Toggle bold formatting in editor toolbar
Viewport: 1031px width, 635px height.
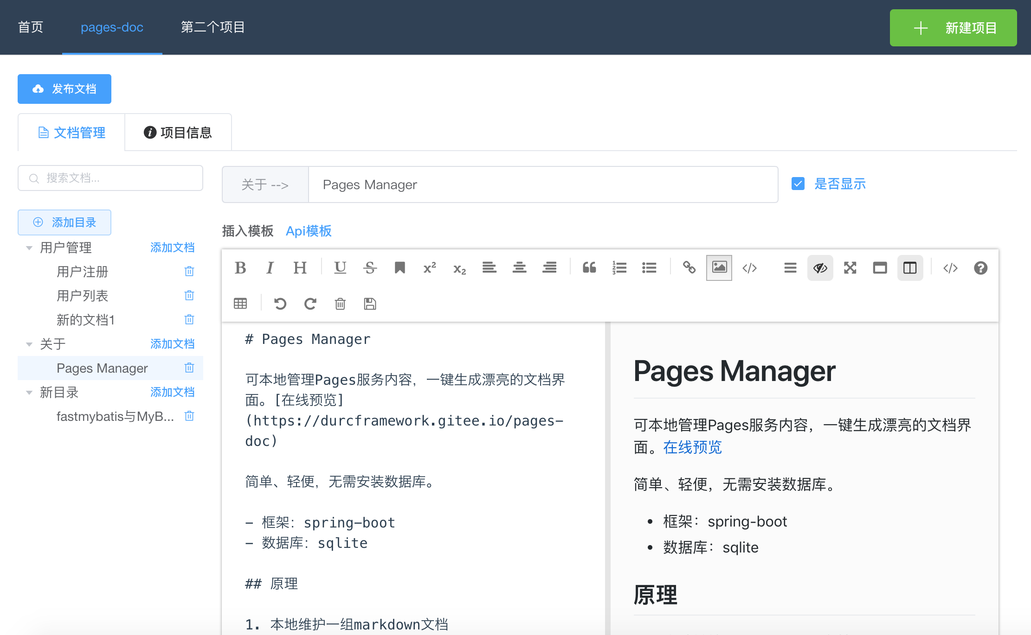240,267
